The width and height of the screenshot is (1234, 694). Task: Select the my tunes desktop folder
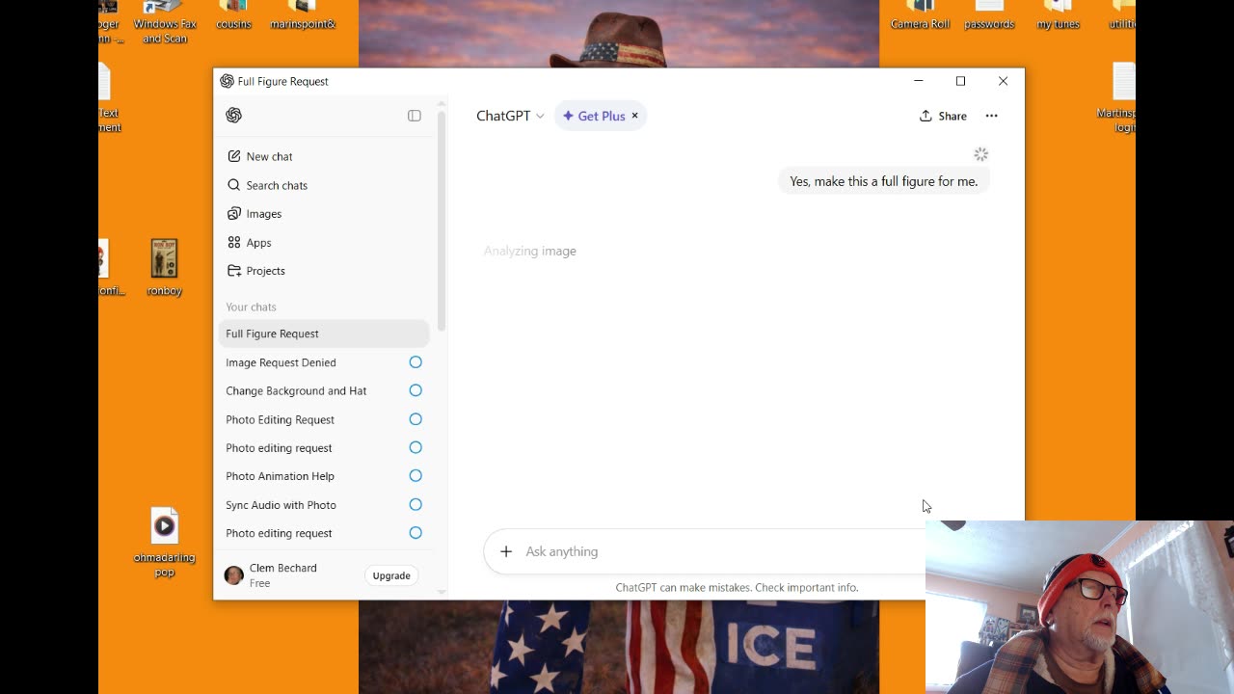coord(1058,15)
